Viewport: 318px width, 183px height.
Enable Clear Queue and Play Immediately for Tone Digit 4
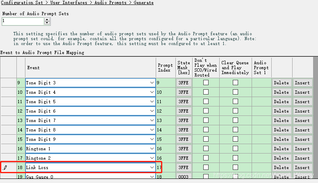point(235,92)
